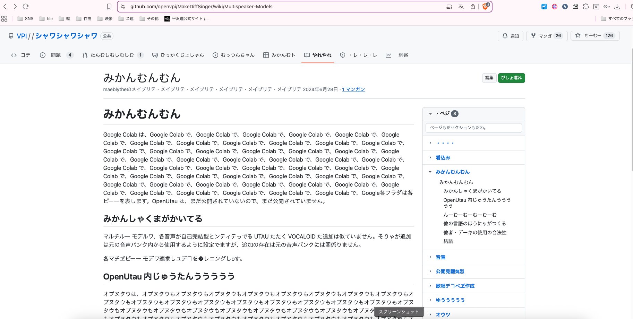
Task: Click the share icon in the address bar
Action: point(472,7)
